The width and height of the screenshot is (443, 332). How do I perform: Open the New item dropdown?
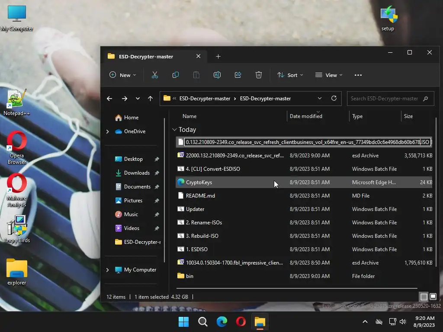coord(122,75)
